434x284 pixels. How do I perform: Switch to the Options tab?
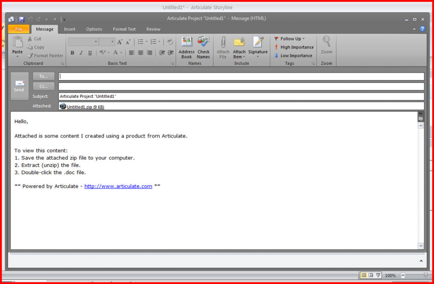[94, 29]
